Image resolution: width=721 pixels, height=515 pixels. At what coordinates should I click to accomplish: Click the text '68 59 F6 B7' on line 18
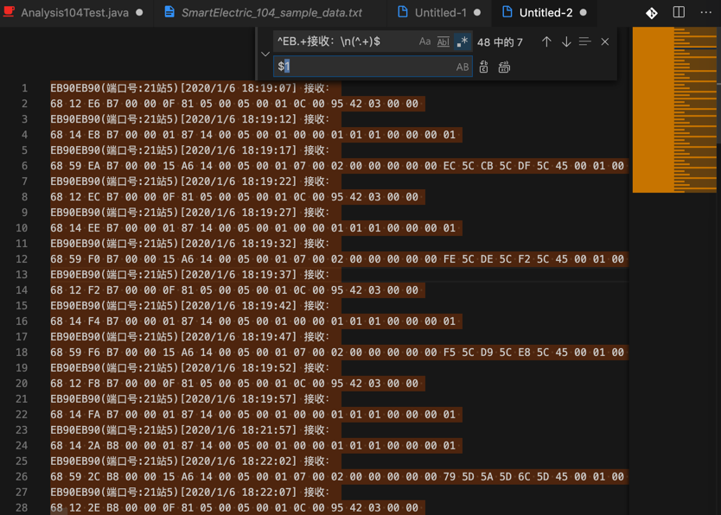(85, 353)
